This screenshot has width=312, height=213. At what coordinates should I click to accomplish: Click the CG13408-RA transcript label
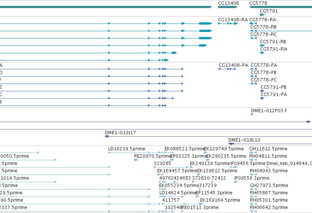[233, 20]
